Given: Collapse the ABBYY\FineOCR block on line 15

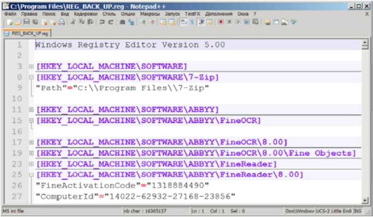Looking at the screenshot, I should point(31,121).
